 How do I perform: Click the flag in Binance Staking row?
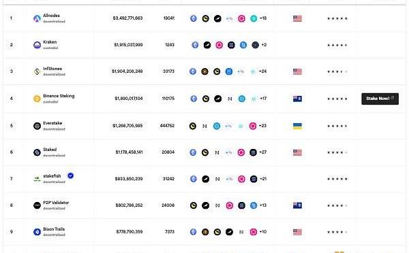[x=297, y=99]
